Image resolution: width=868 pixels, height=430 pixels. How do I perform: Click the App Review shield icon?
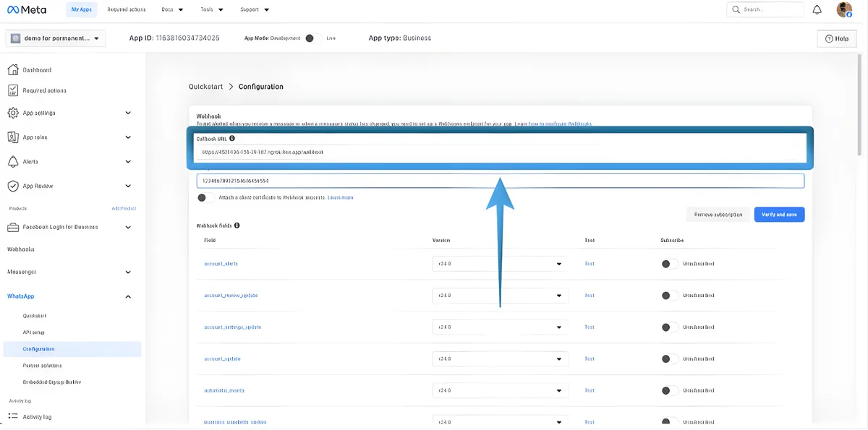tap(12, 186)
